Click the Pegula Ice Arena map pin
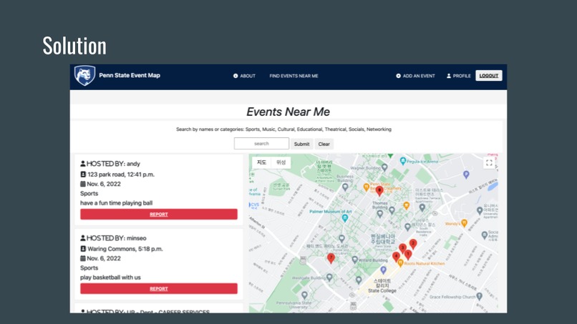 pos(402,161)
